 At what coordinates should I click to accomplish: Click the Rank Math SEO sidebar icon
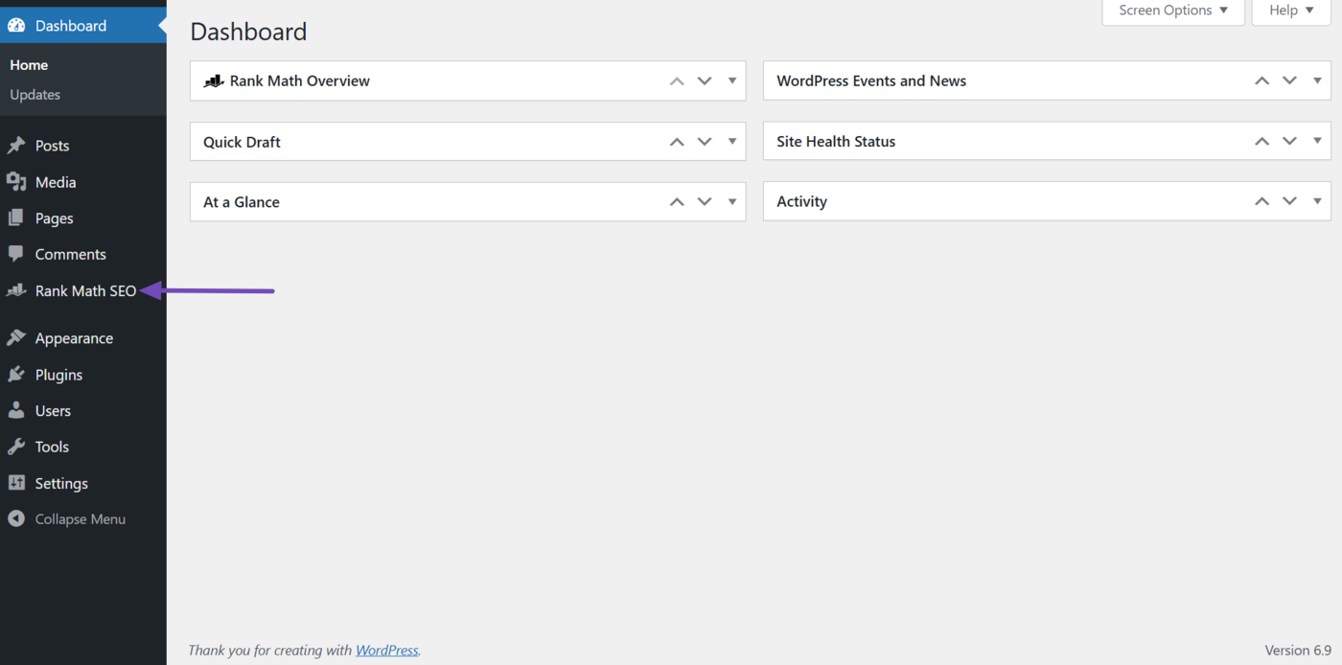click(x=14, y=290)
